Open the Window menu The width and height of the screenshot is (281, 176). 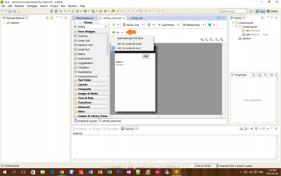pos(72,6)
